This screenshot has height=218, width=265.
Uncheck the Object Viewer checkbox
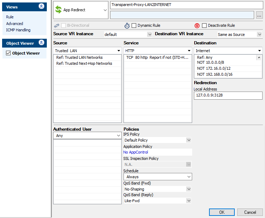8,53
